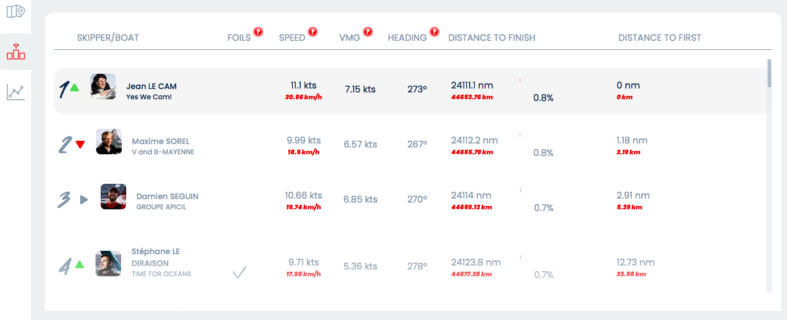The image size is (787, 320).
Task: Click the rankings list vertical scrollbar
Action: coord(769,74)
